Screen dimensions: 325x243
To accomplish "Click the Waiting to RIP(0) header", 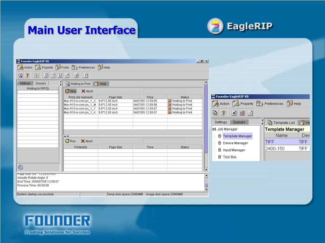I will (38, 88).
